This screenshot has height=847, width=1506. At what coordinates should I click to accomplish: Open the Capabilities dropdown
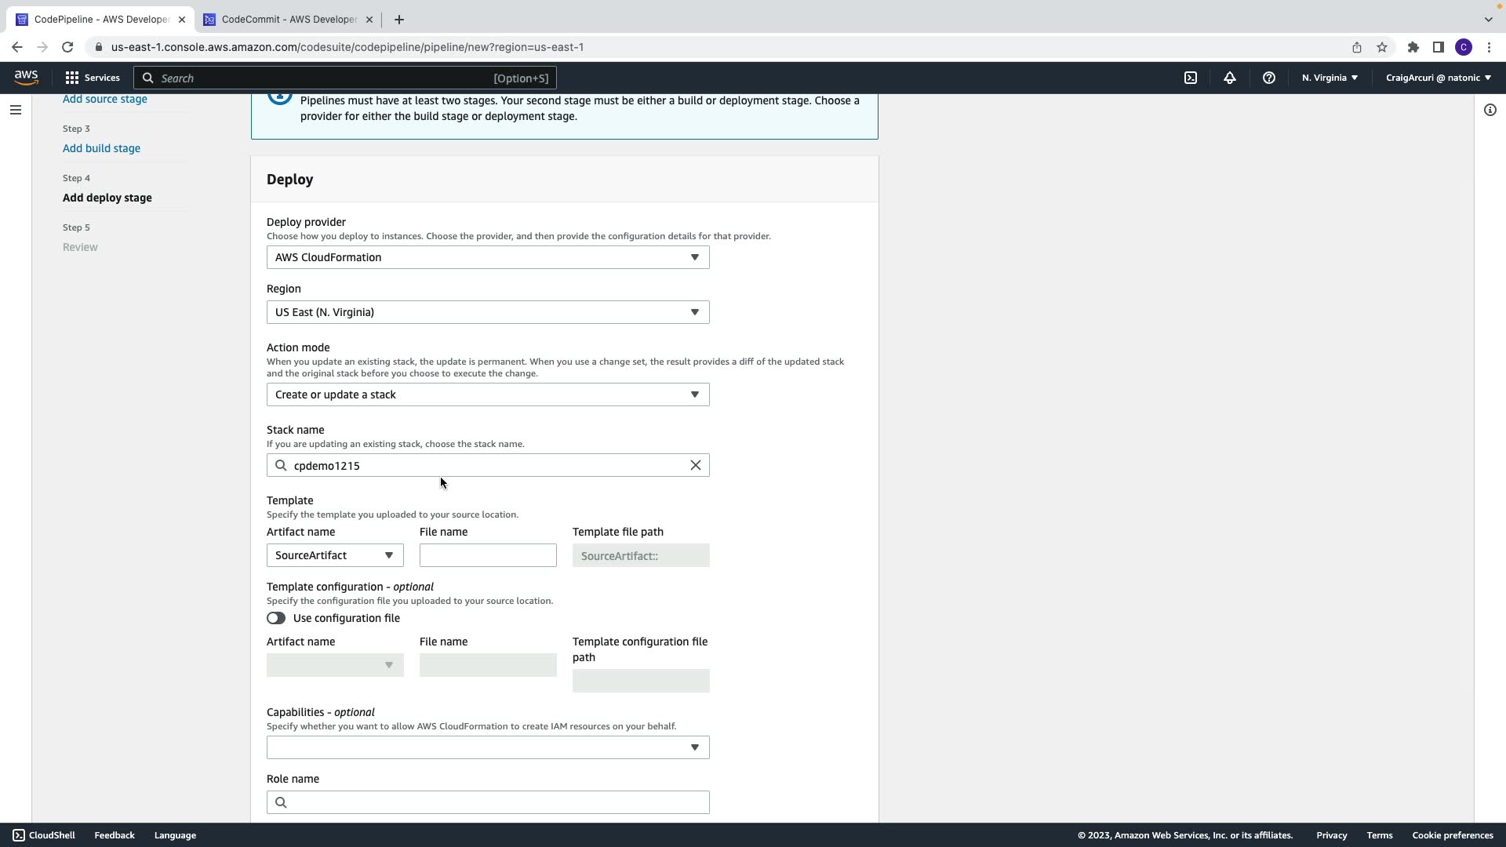click(487, 747)
